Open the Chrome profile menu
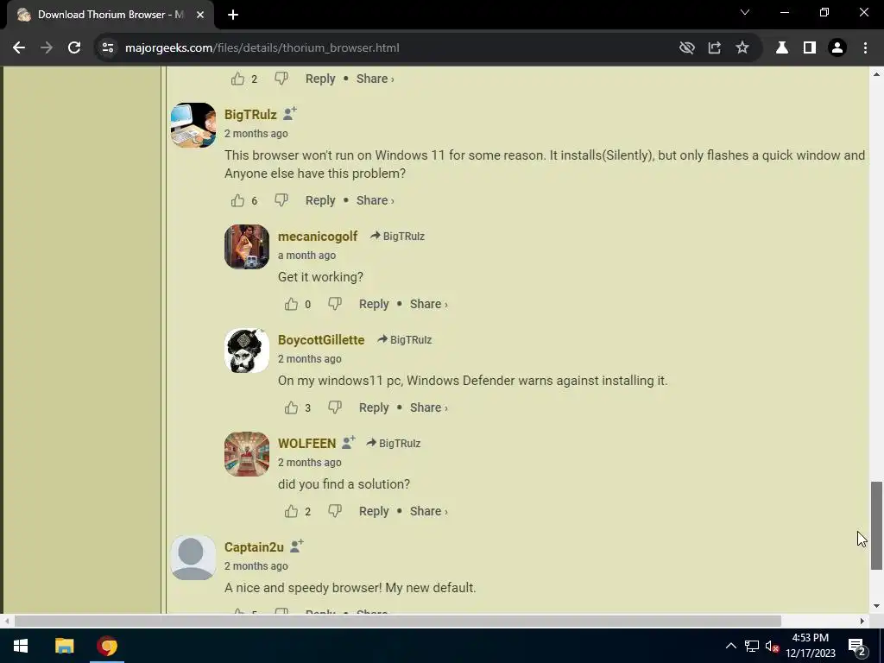This screenshot has width=884, height=663. [x=837, y=48]
